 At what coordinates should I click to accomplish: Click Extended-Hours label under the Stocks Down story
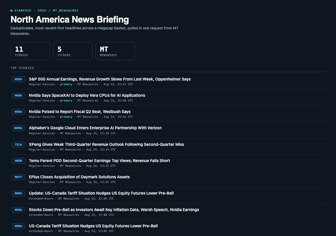[x=41, y=215]
